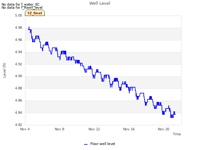This screenshot has width=200, height=150.
Task: Click the Nov 4 x-axis tick label
Action: click(25, 129)
